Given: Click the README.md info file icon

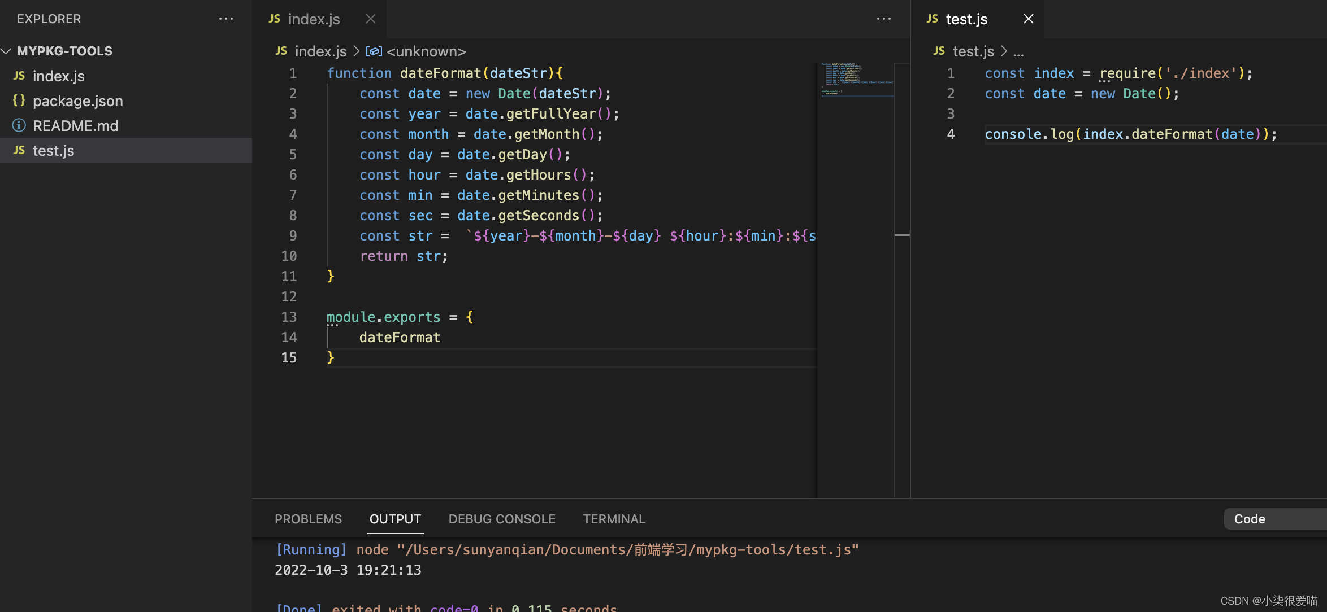Looking at the screenshot, I should [19, 125].
